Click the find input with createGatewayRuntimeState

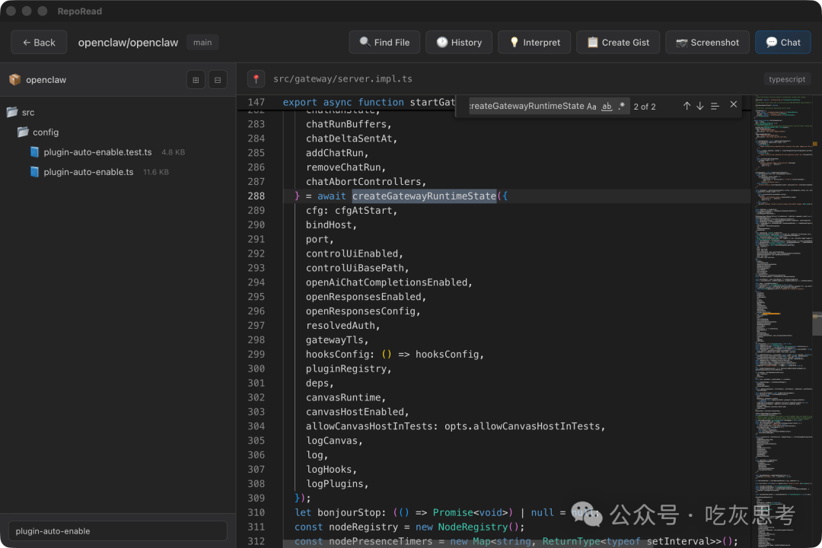(527, 106)
